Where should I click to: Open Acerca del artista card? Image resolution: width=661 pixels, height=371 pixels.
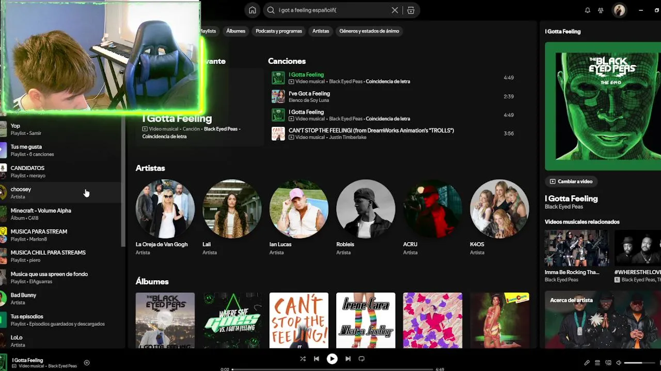pyautogui.click(x=603, y=319)
